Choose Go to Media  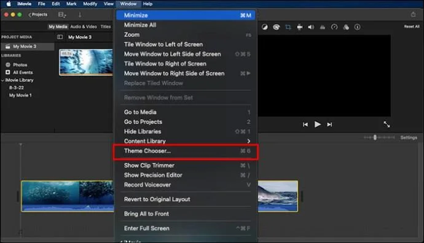point(186,112)
